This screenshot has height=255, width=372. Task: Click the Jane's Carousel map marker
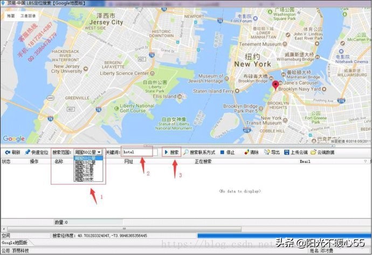tap(280, 83)
